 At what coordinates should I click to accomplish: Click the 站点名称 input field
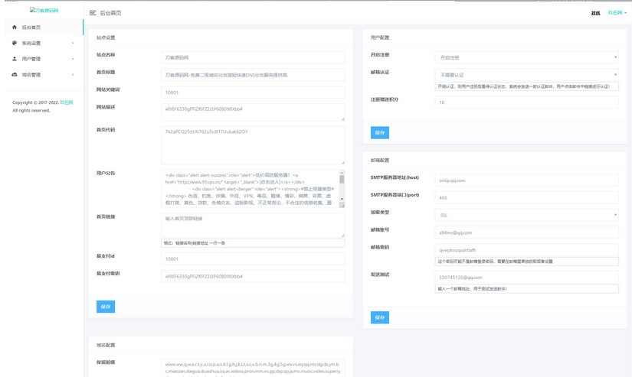coord(253,57)
